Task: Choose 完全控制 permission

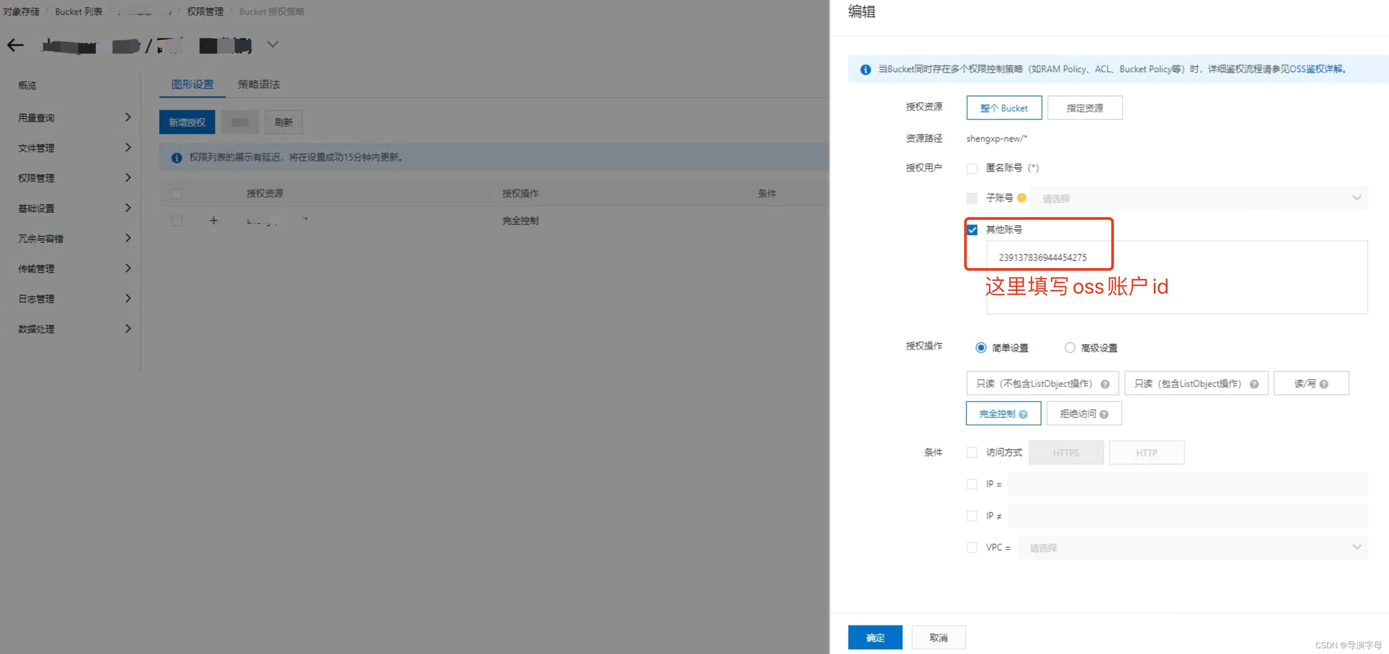Action: click(1004, 414)
